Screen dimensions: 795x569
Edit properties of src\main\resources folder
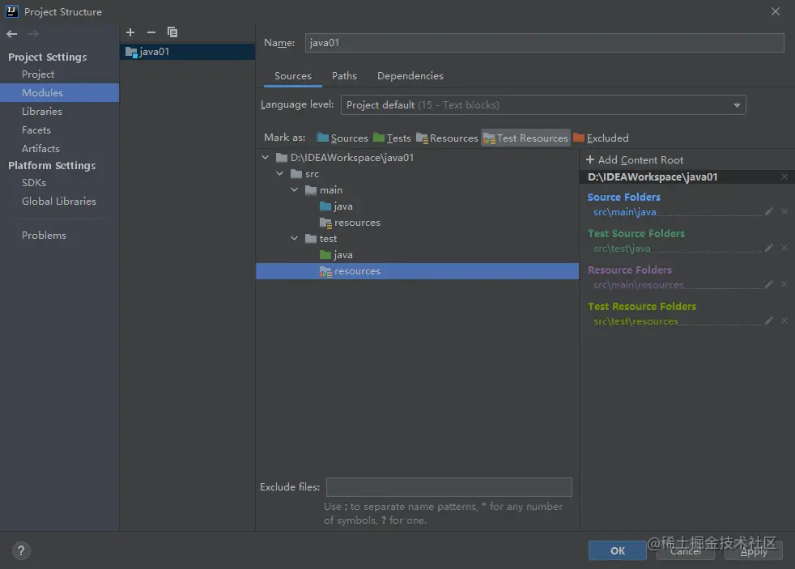769,284
